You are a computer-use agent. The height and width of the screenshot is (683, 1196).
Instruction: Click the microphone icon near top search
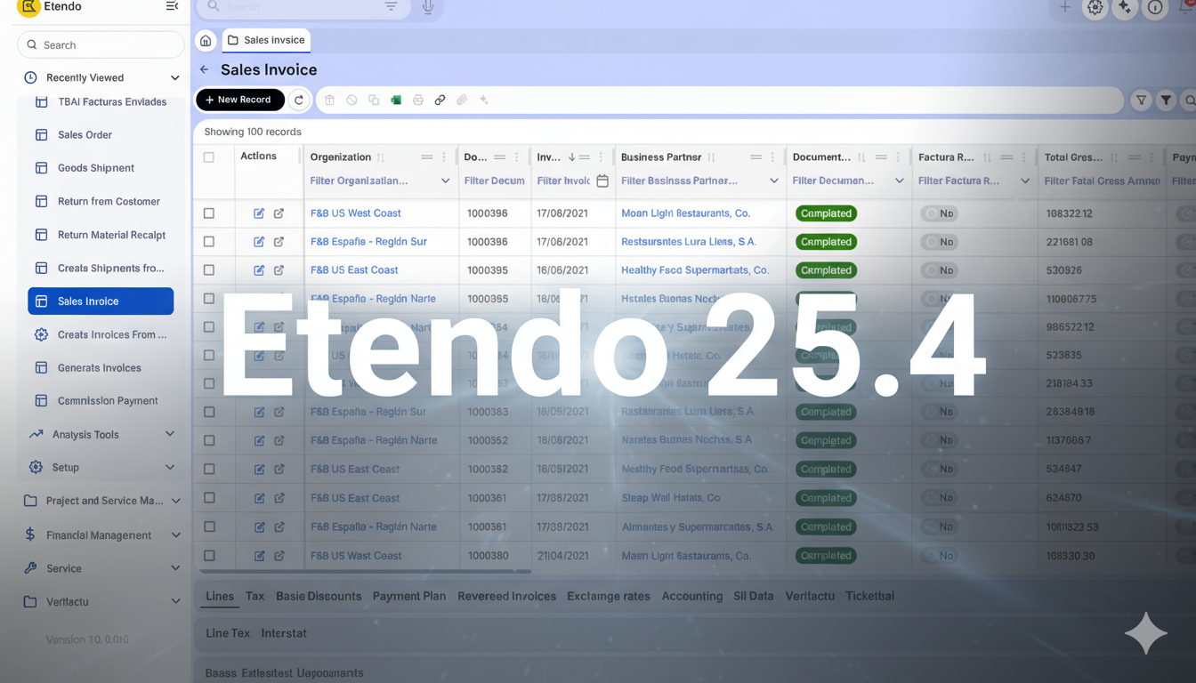coord(428,7)
